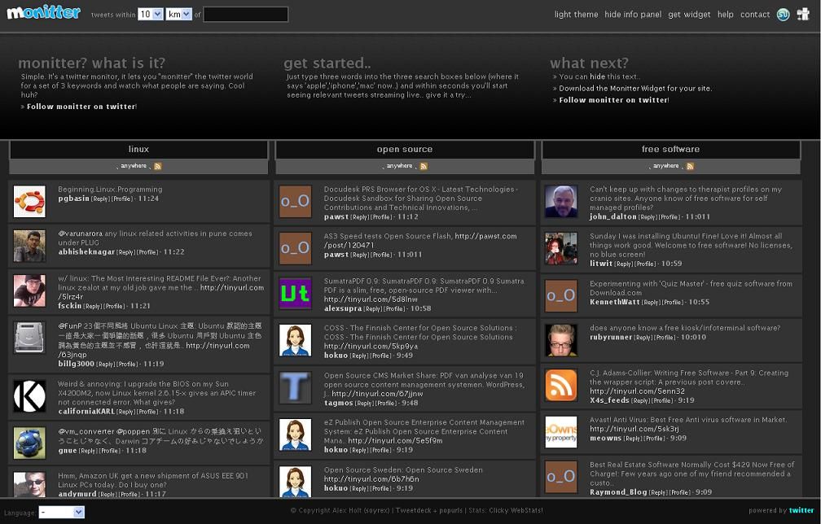
Task: Click Clicky WebStats link in footer
Action: 516,510
